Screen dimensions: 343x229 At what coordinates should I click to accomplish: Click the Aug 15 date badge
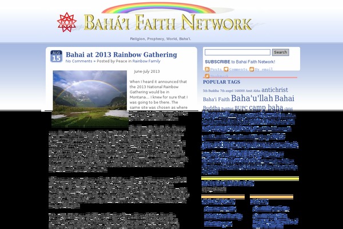[56, 56]
